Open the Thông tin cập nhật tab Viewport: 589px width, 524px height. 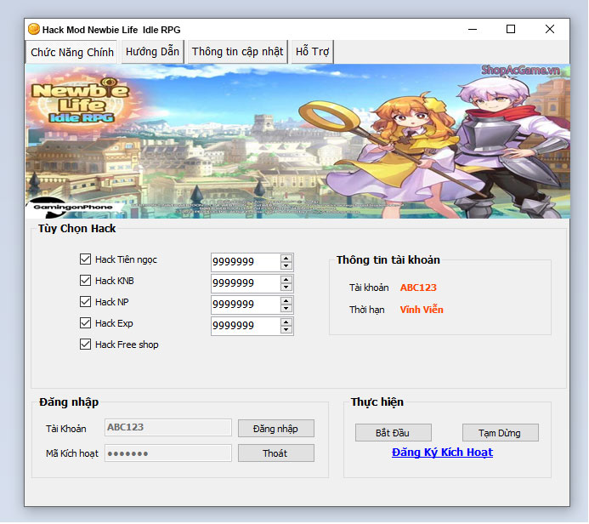tap(237, 52)
